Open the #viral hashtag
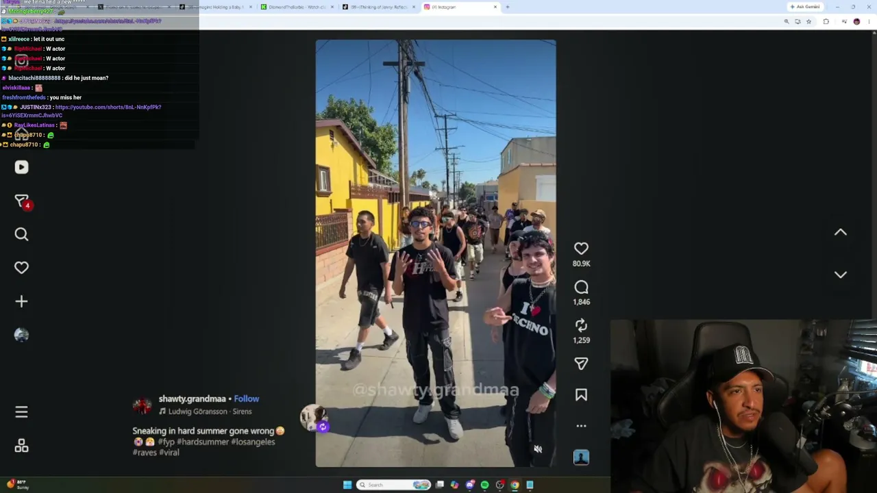 tap(169, 453)
